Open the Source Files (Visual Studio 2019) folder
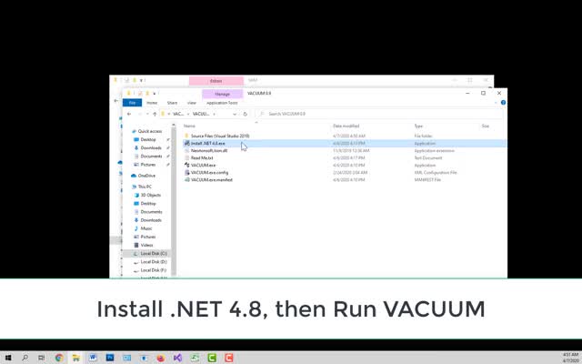The image size is (582, 364). pos(220,136)
